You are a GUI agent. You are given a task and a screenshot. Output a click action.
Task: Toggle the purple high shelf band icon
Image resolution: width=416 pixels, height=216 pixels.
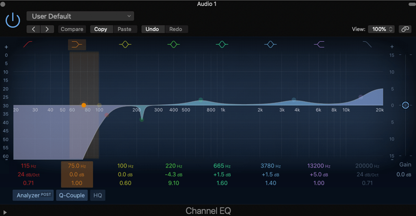tap(319, 44)
